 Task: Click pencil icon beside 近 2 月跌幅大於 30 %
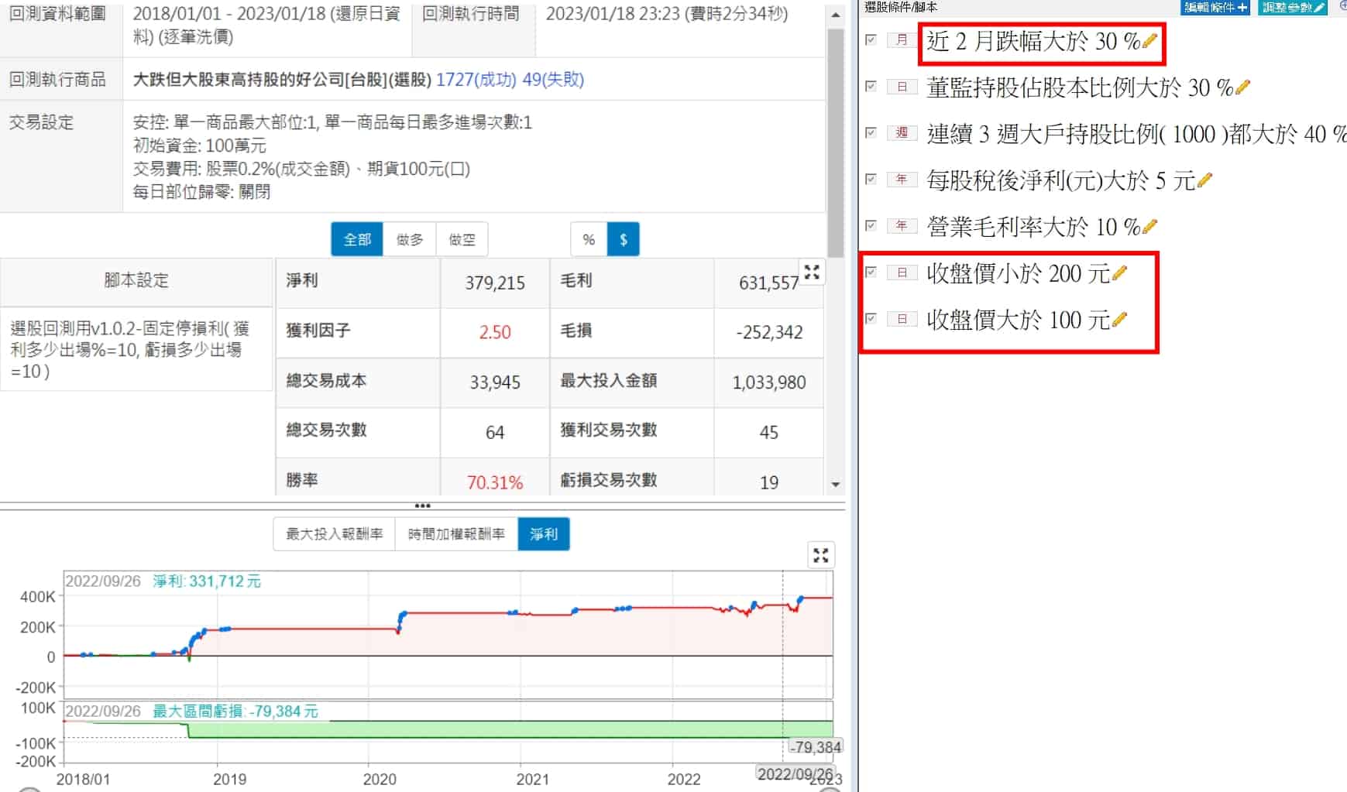point(1149,40)
